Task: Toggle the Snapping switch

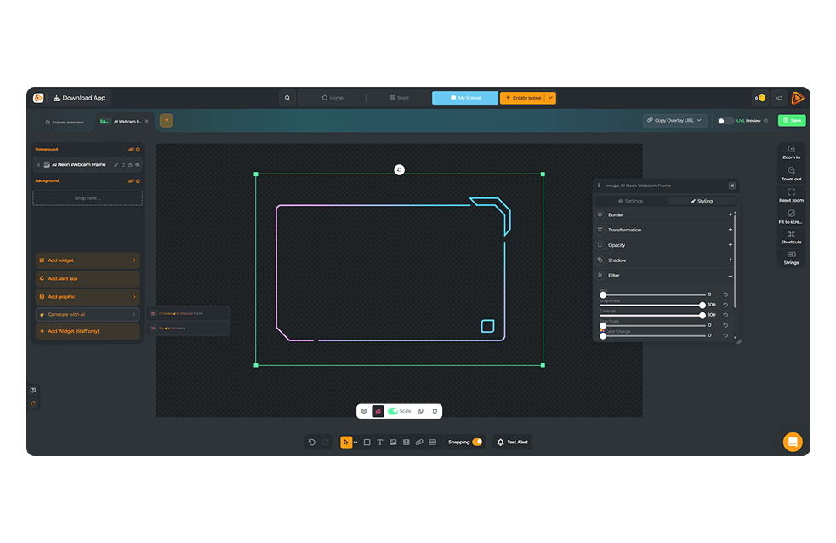Action: point(476,442)
